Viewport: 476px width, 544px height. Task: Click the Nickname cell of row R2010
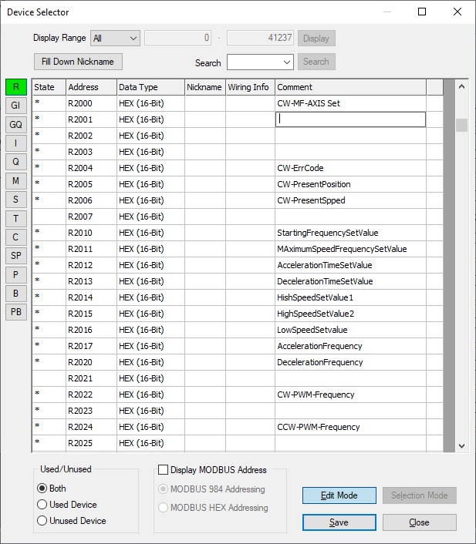(205, 233)
